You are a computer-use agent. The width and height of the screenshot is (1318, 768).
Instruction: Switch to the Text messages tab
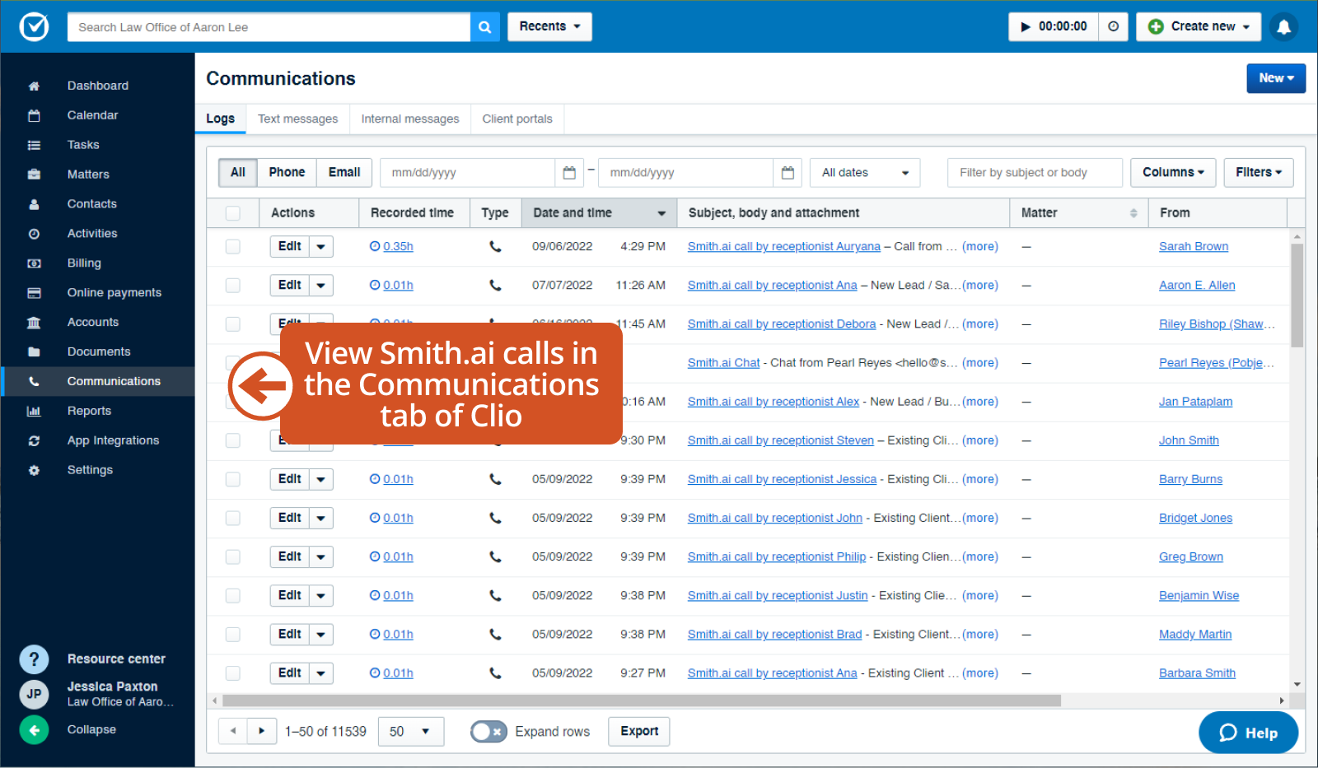(x=297, y=119)
